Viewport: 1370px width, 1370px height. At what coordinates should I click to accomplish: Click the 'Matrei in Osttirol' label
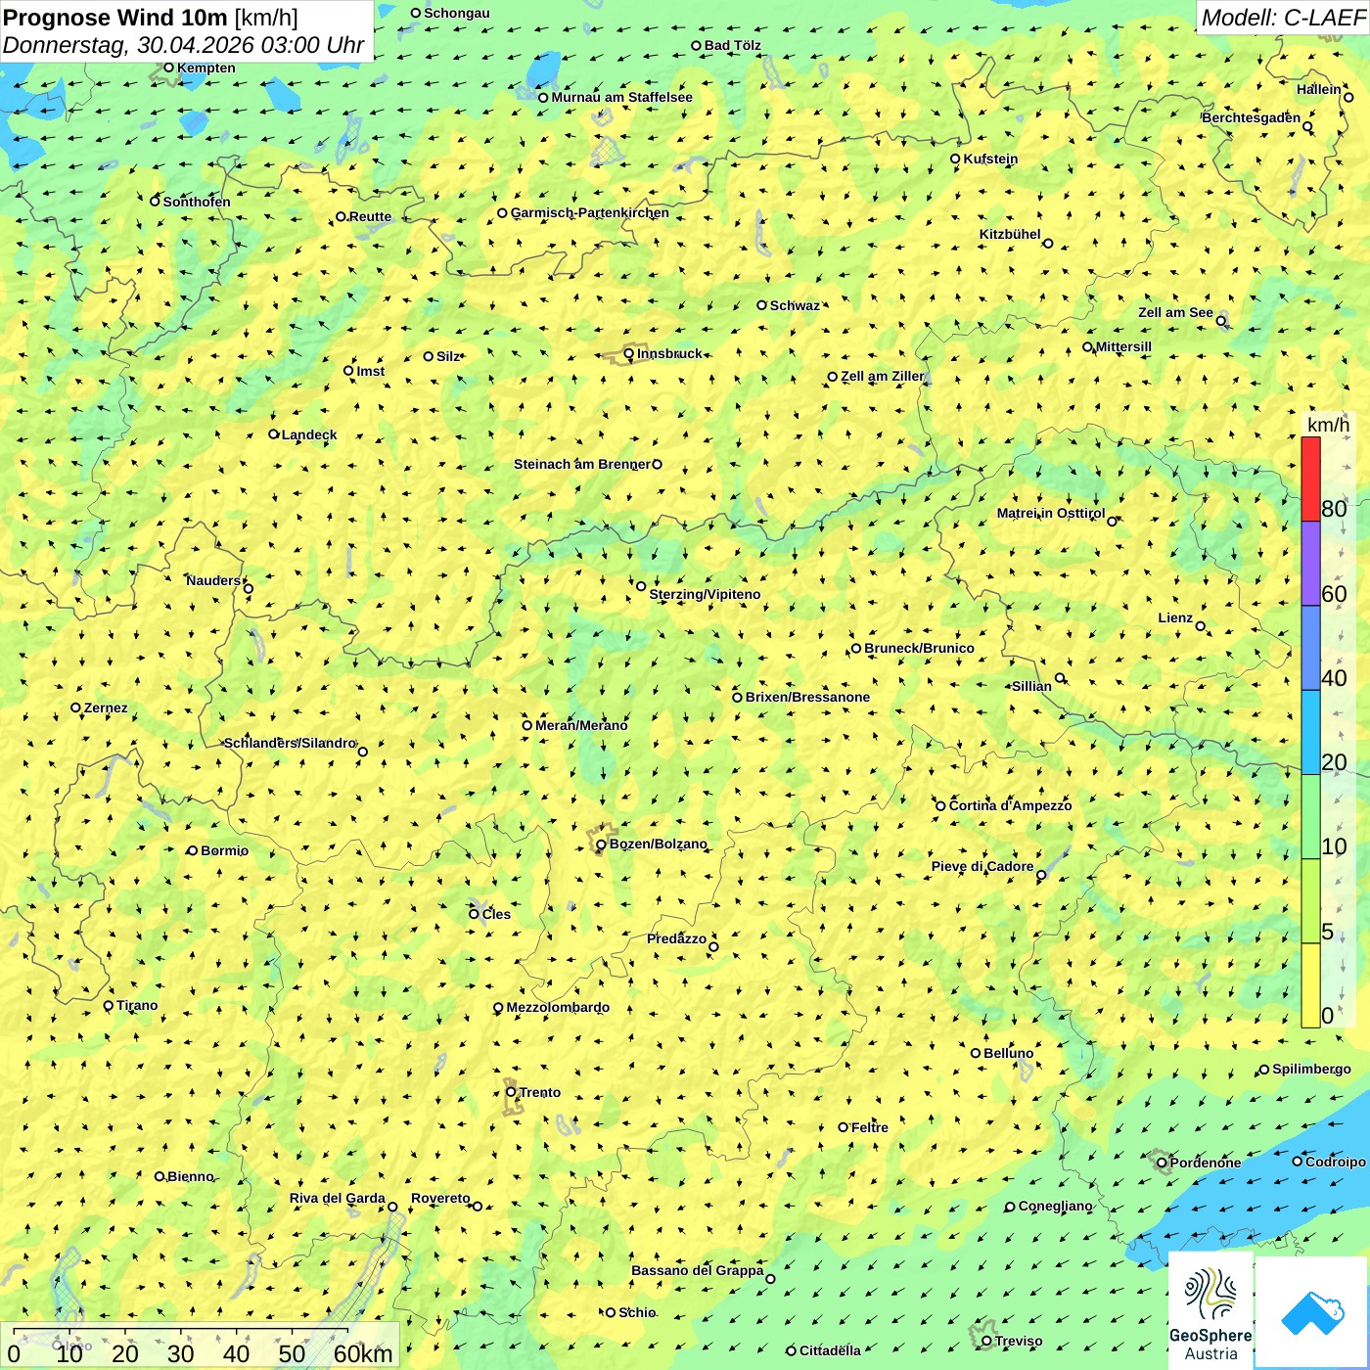tap(1051, 513)
